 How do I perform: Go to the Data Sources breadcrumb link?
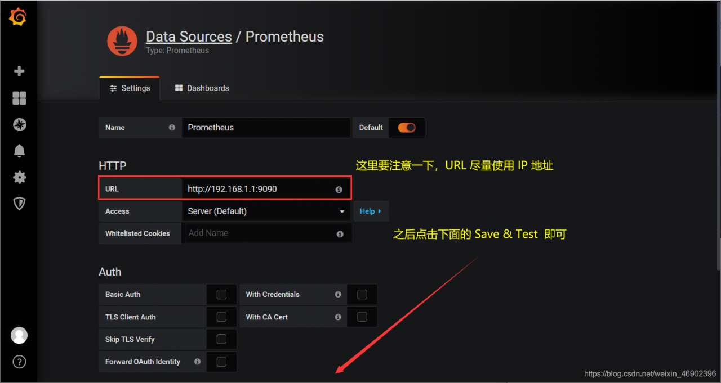pos(189,37)
